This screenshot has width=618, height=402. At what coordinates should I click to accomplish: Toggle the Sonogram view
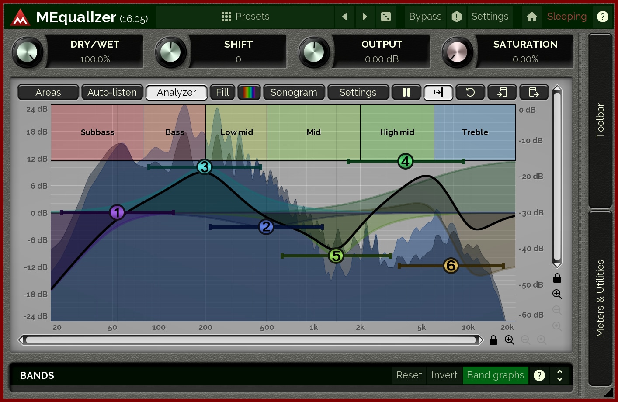294,92
